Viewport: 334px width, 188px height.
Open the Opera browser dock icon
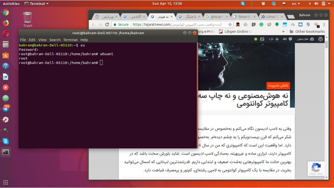point(6,34)
